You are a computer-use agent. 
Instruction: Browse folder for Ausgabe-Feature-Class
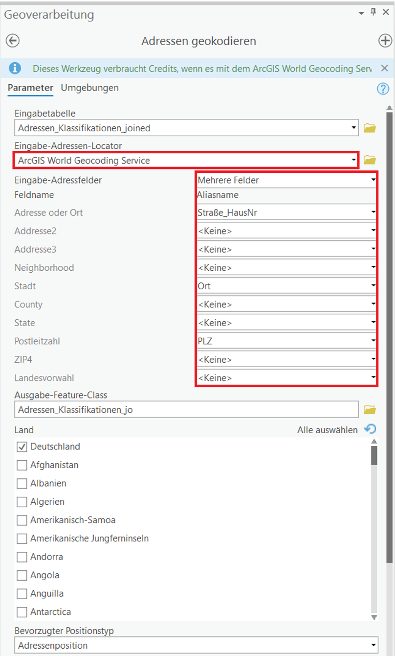pos(370,409)
